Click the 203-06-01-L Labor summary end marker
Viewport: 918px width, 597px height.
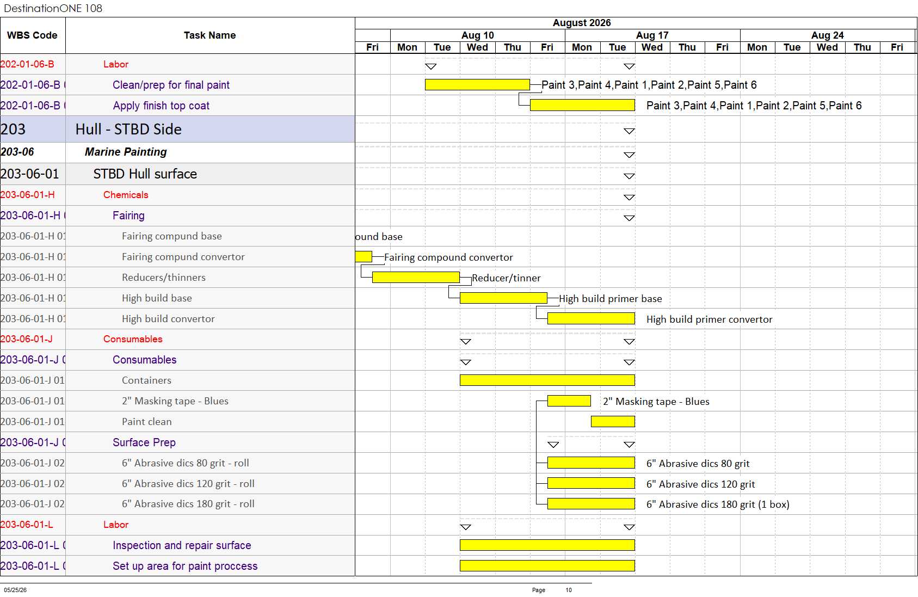coord(629,527)
